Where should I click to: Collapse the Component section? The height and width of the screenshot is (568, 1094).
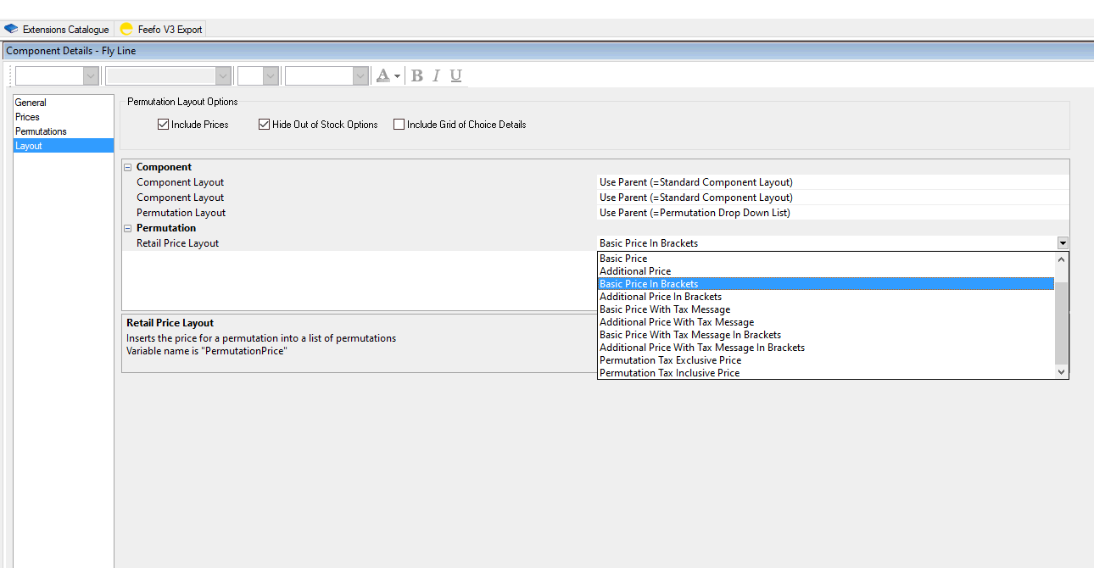point(128,167)
